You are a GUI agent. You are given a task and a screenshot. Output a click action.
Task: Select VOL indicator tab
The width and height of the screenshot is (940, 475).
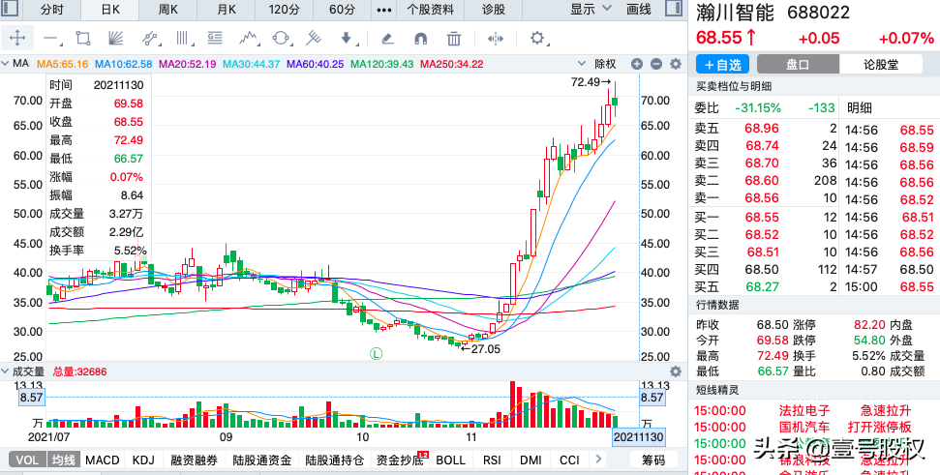27,460
